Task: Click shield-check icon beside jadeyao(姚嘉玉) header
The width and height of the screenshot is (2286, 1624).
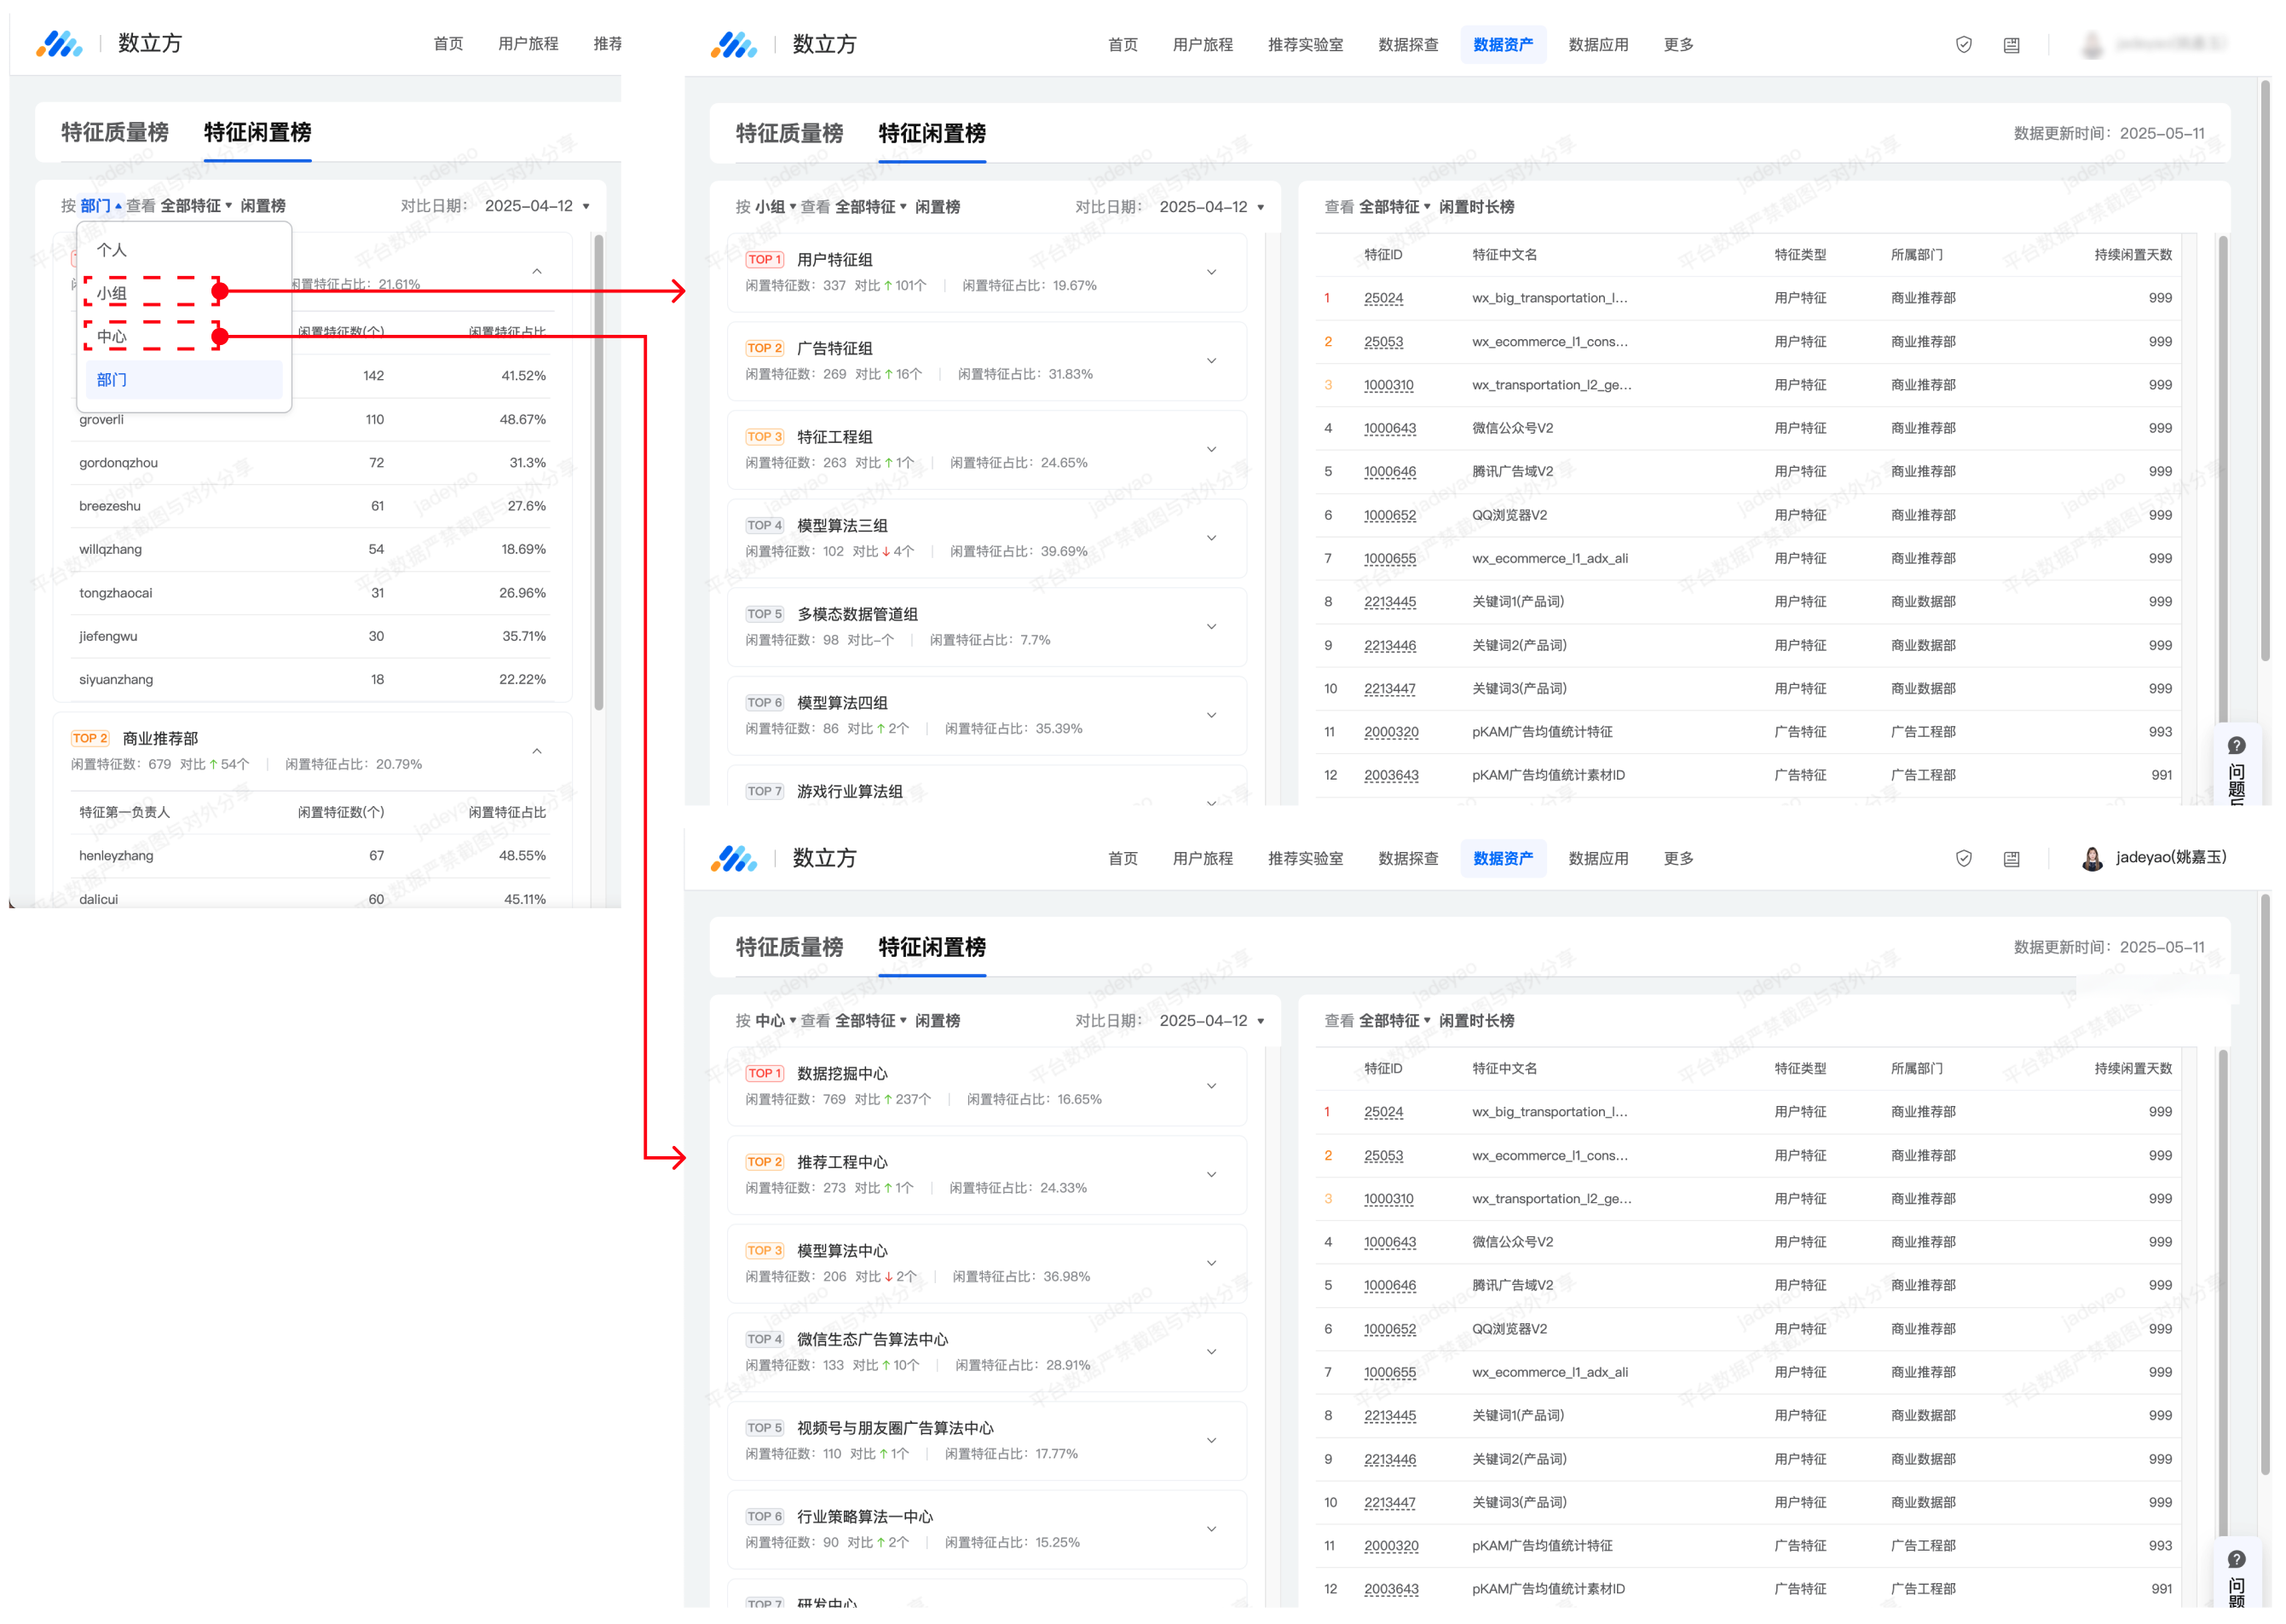Action: tap(1963, 859)
